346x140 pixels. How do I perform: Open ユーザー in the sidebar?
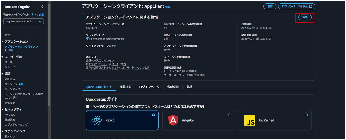point(10,62)
